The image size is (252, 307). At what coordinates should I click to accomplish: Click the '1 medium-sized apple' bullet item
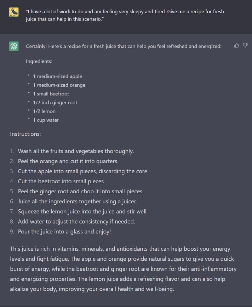[57, 77]
